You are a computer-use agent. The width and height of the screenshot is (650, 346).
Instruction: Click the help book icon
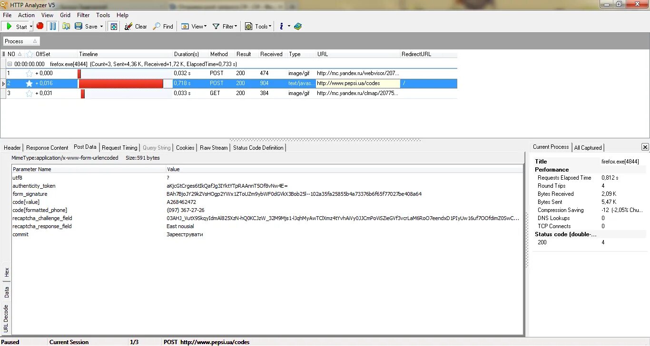tap(298, 27)
